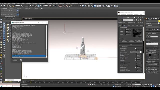Expand the Atmospheres & Effects rollout
Screen dimensions: 160x90
point(153,69)
